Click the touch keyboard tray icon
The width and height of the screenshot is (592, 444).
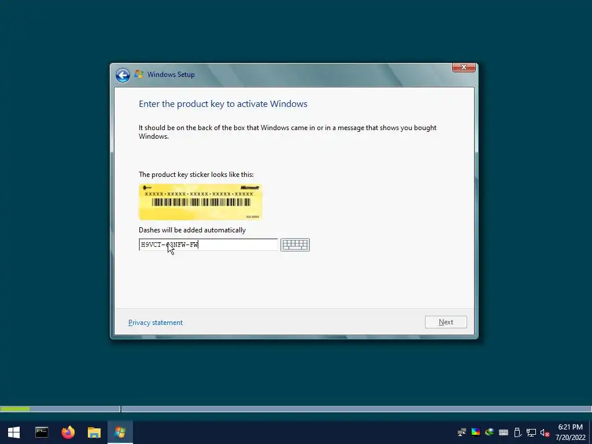point(504,432)
